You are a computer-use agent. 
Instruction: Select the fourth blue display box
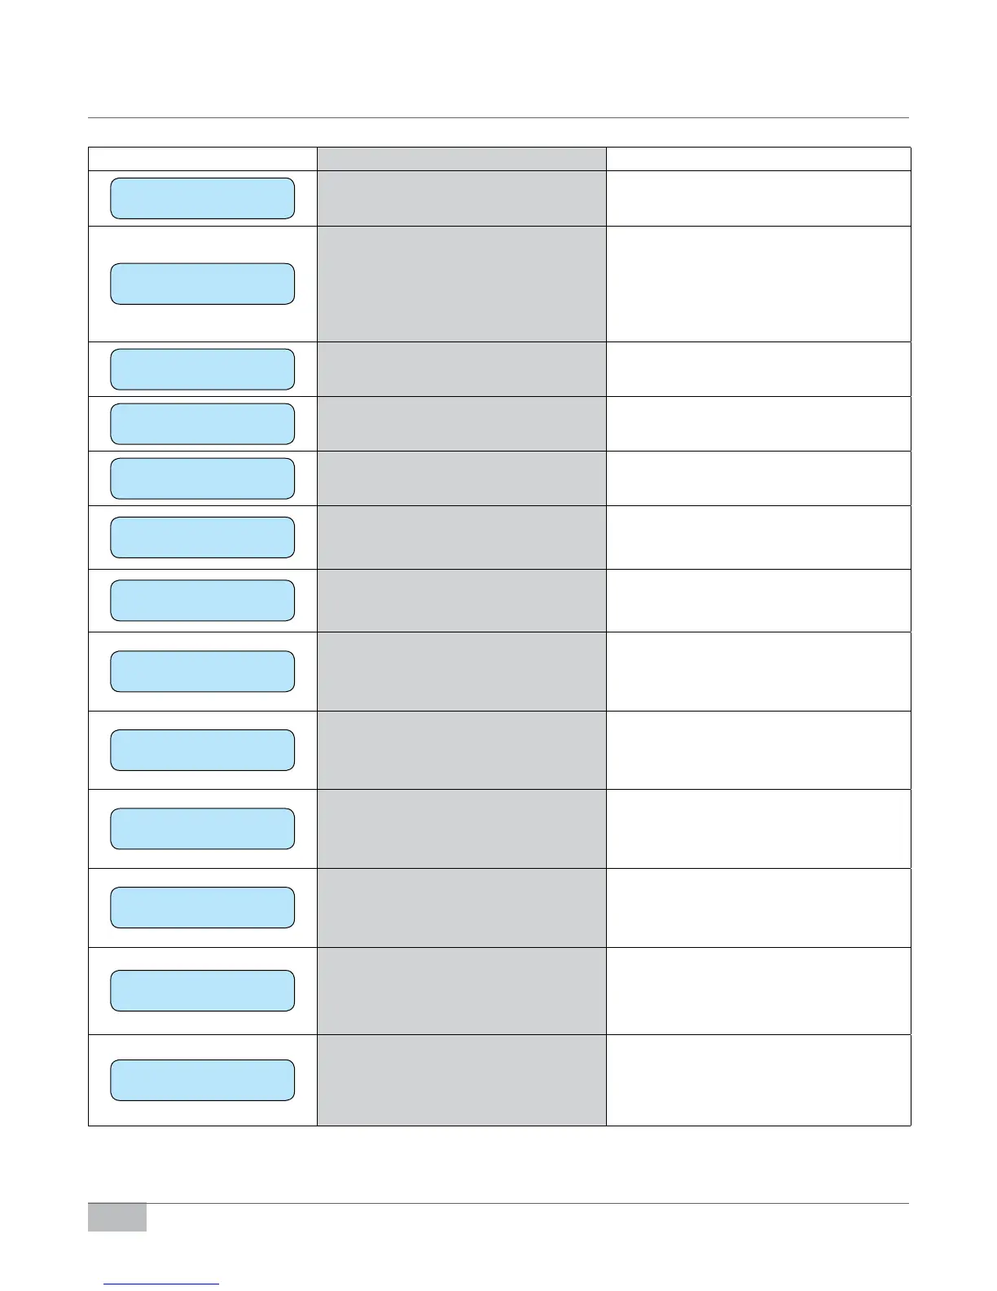[x=202, y=424]
